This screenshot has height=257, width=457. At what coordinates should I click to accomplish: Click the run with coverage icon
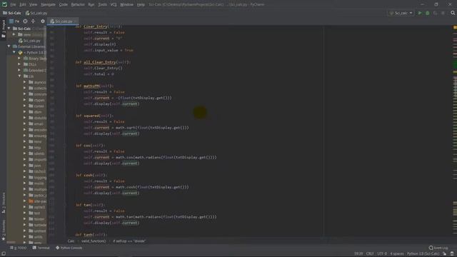[435, 13]
